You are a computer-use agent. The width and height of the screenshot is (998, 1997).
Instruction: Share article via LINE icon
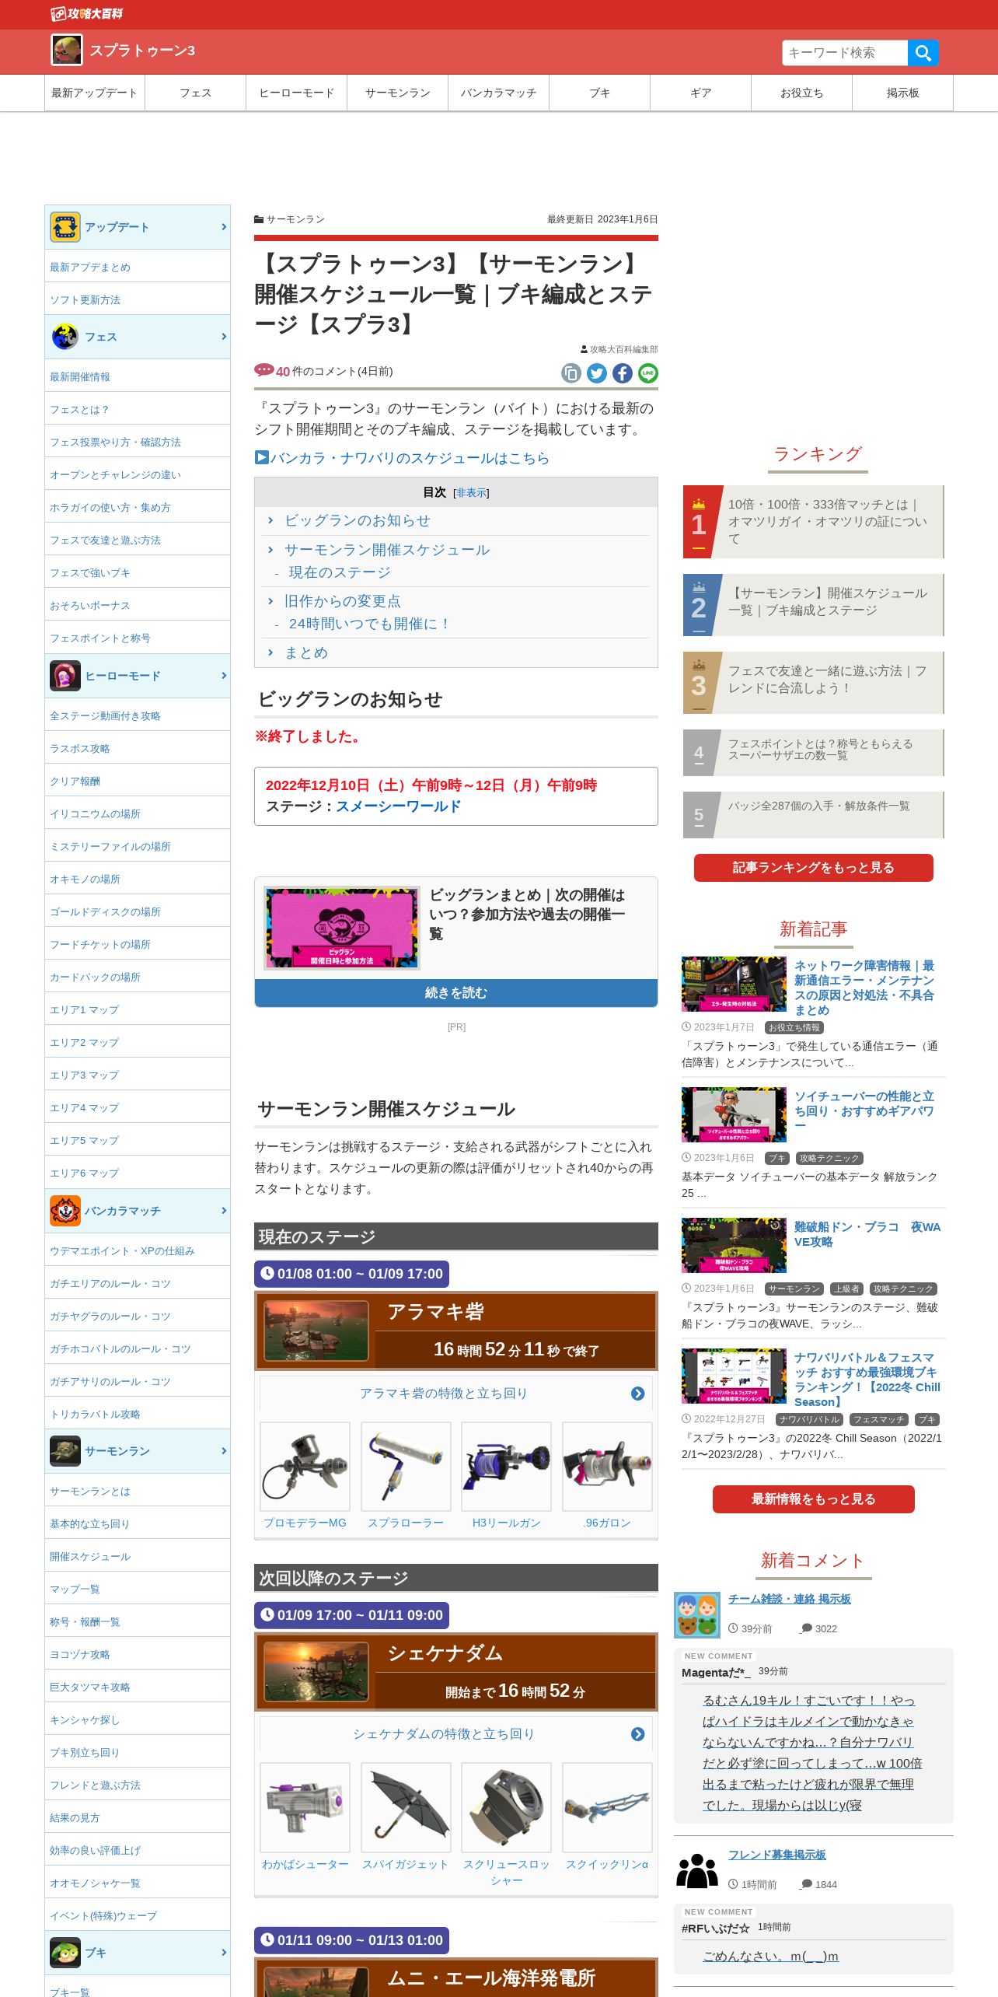648,373
